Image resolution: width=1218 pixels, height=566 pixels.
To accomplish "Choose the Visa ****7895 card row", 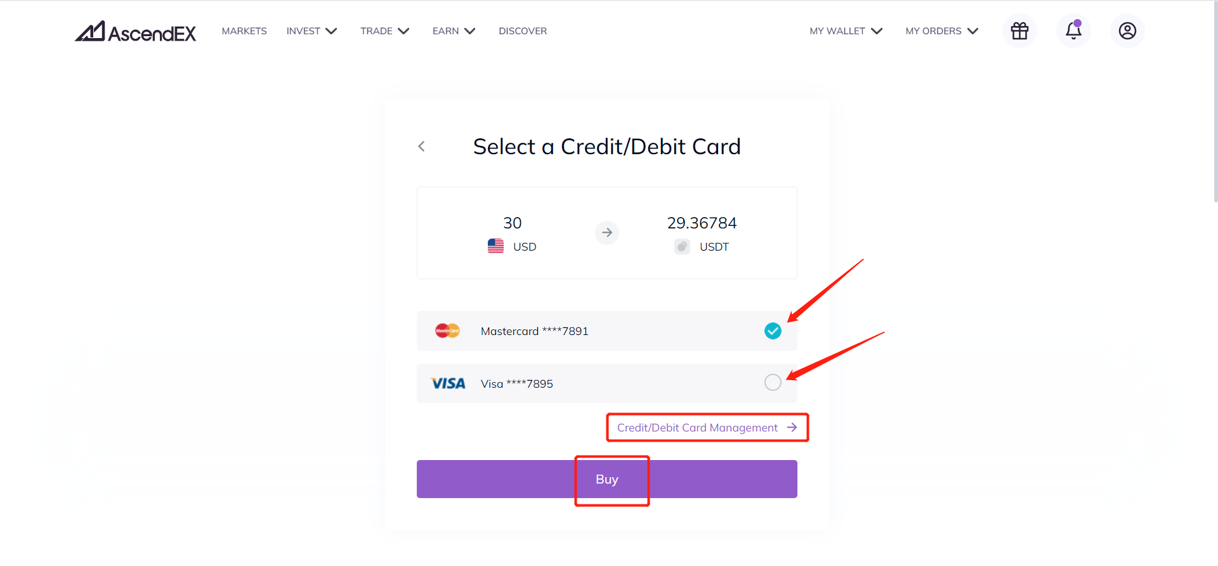I will [607, 383].
